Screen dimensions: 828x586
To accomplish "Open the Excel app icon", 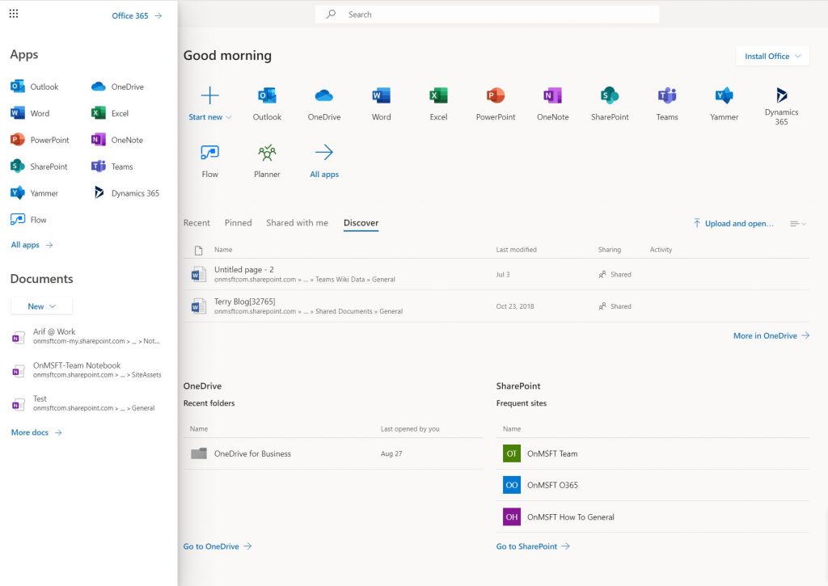I will [x=437, y=95].
